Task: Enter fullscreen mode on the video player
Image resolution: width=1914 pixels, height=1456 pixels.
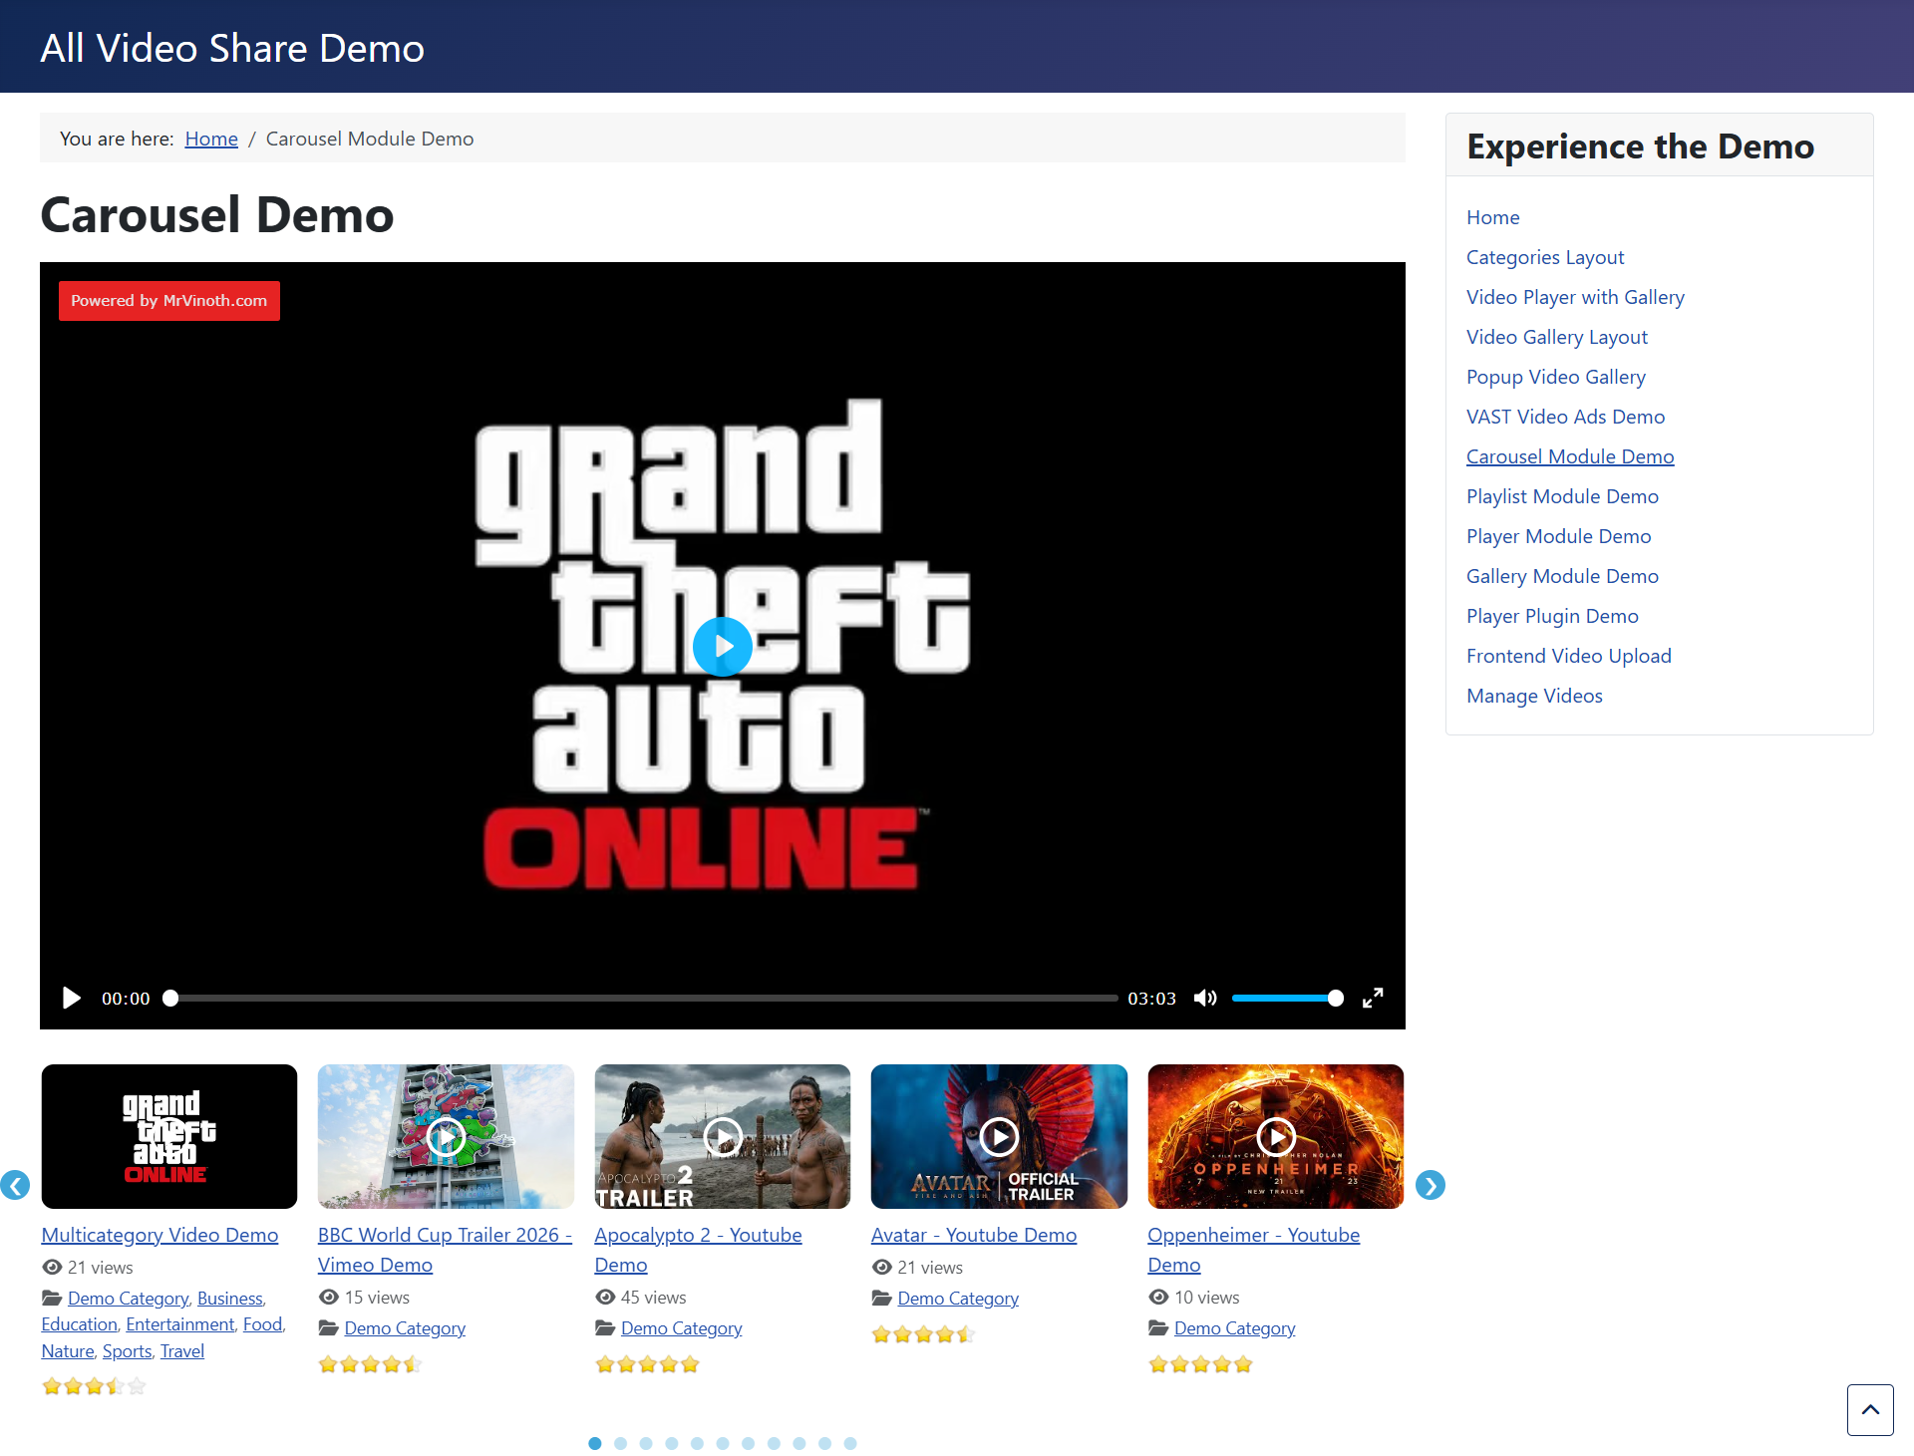Action: click(x=1373, y=998)
